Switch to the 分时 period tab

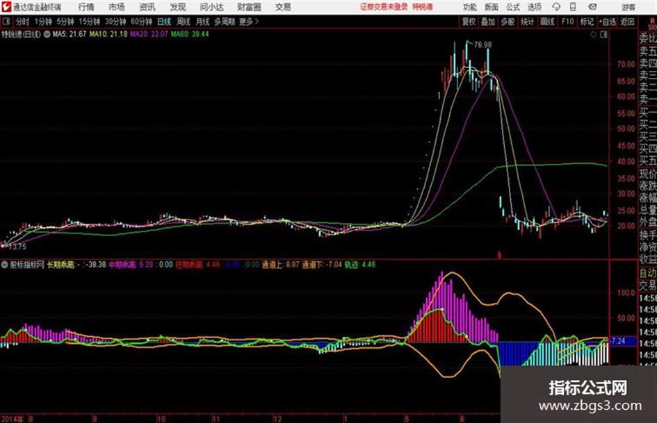(23, 22)
